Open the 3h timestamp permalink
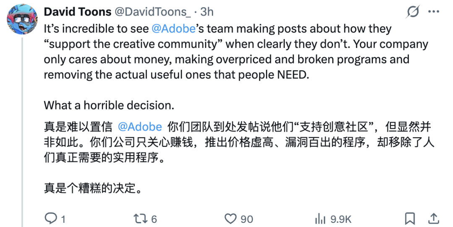The image size is (453, 227). pyautogui.click(x=207, y=12)
